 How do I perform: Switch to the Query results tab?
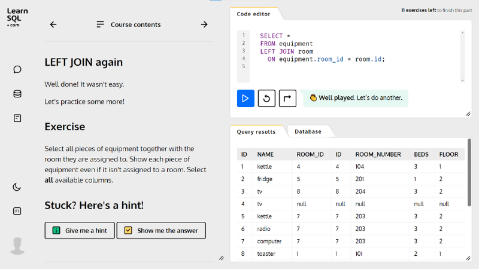click(x=256, y=132)
